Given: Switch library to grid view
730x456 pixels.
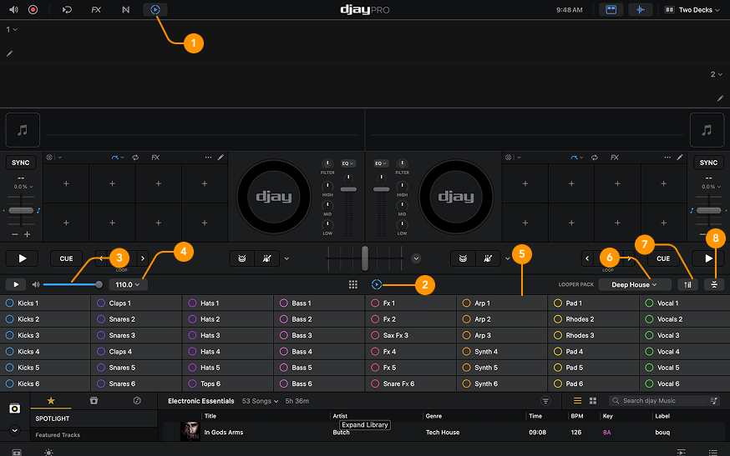Looking at the screenshot, I should pyautogui.click(x=593, y=401).
